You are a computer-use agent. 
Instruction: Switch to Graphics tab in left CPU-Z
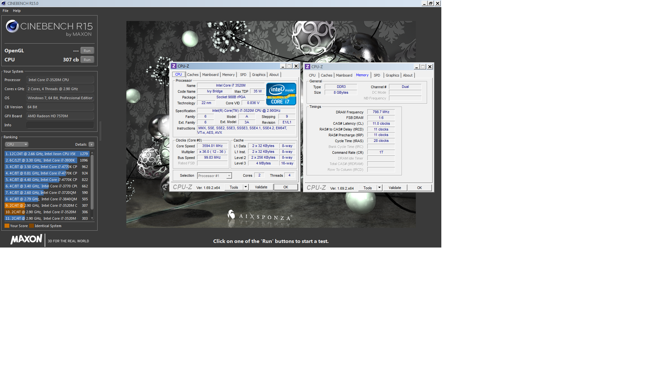coord(259,75)
